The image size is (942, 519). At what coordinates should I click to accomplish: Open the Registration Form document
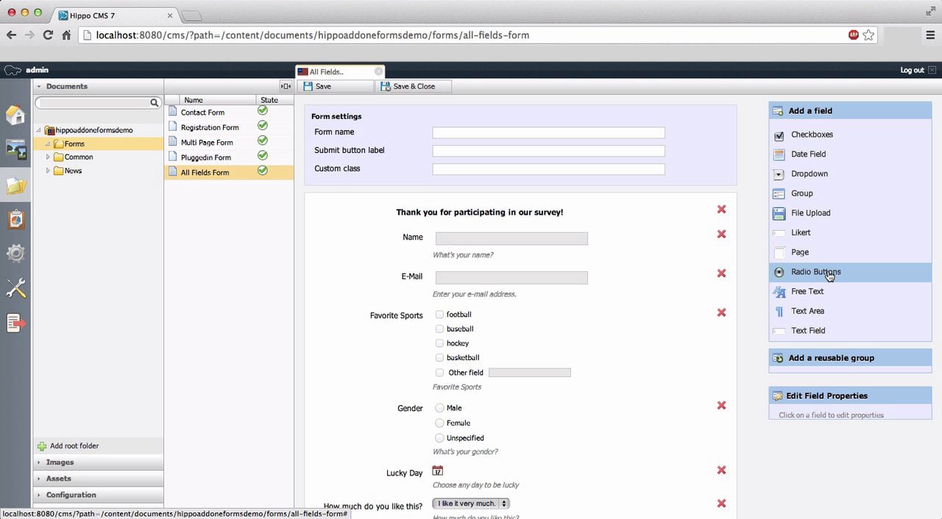(210, 127)
